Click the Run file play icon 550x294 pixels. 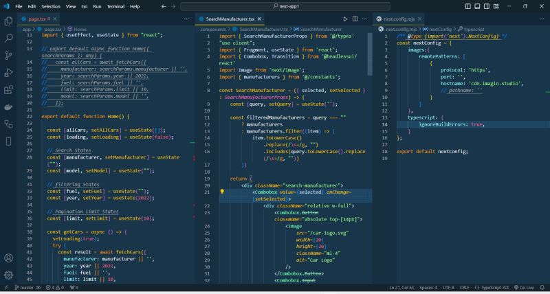[x=345, y=19]
